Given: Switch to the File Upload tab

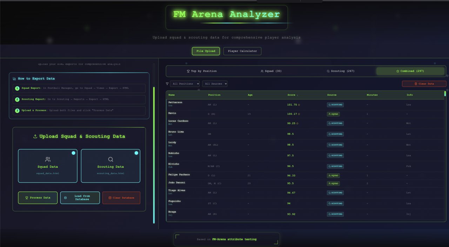Looking at the screenshot, I should [x=206, y=51].
